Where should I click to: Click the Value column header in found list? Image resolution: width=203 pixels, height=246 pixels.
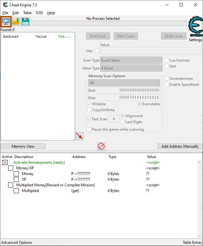point(45,36)
